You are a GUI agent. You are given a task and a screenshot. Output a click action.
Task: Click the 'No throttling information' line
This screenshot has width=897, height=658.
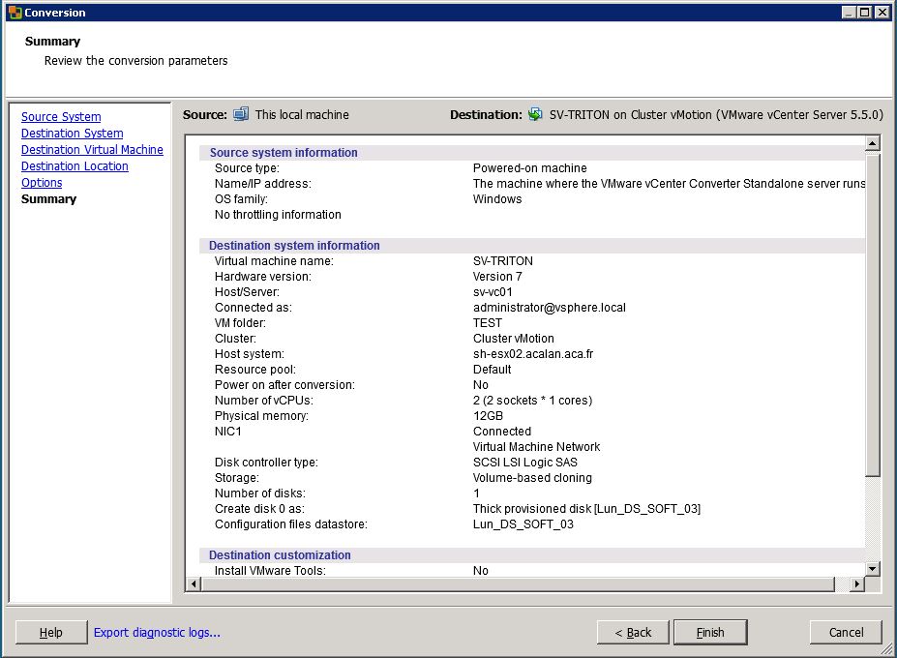click(278, 215)
